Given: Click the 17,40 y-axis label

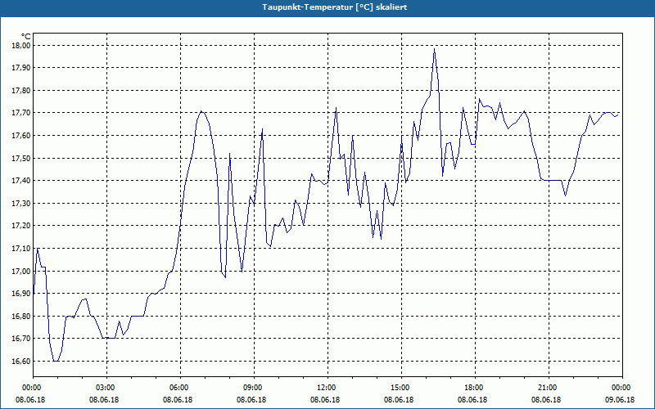Looking at the screenshot, I should coord(20,181).
